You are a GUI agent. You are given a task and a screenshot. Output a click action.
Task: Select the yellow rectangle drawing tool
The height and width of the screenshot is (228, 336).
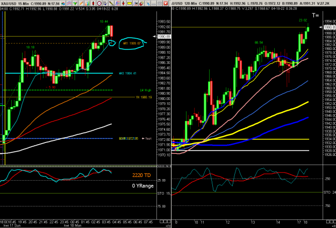(130, 3)
